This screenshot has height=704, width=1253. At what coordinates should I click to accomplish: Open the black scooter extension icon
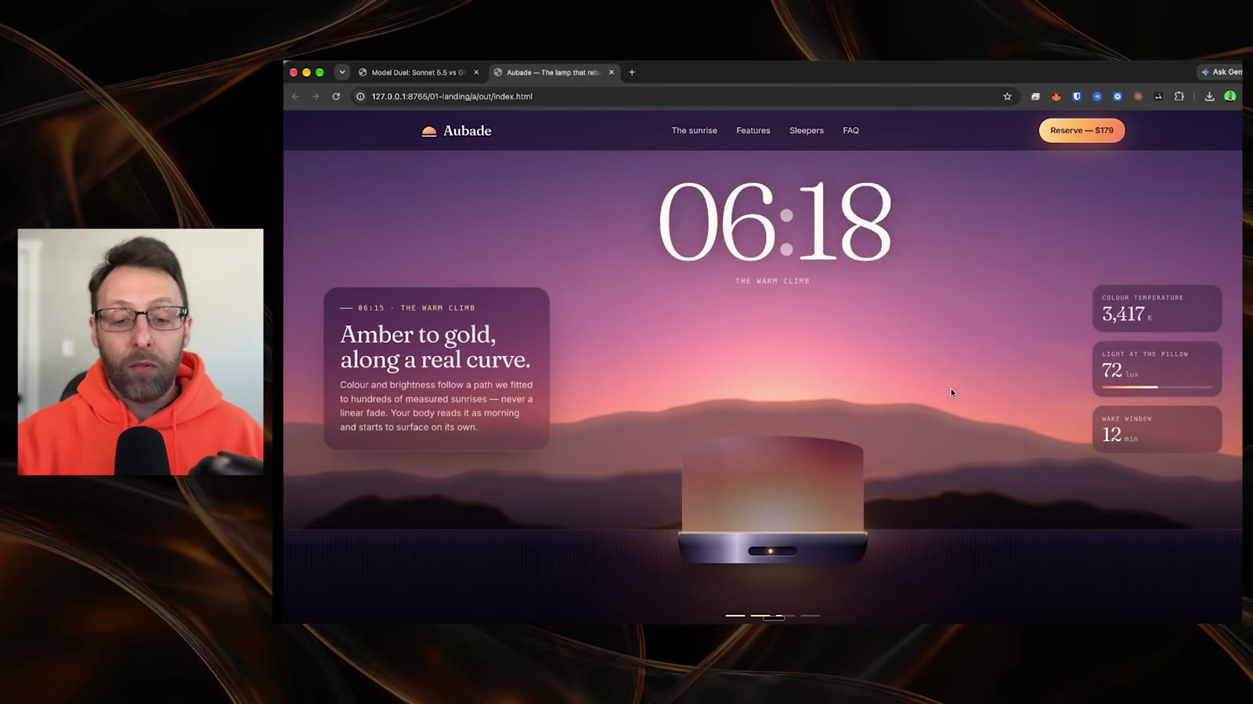[x=1158, y=96]
